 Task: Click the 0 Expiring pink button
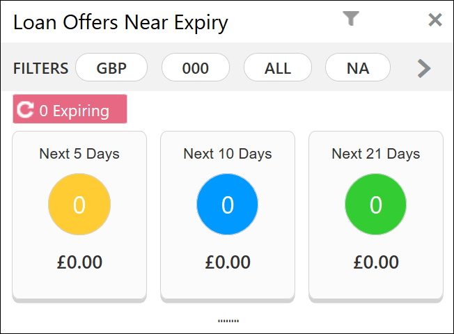tap(70, 109)
